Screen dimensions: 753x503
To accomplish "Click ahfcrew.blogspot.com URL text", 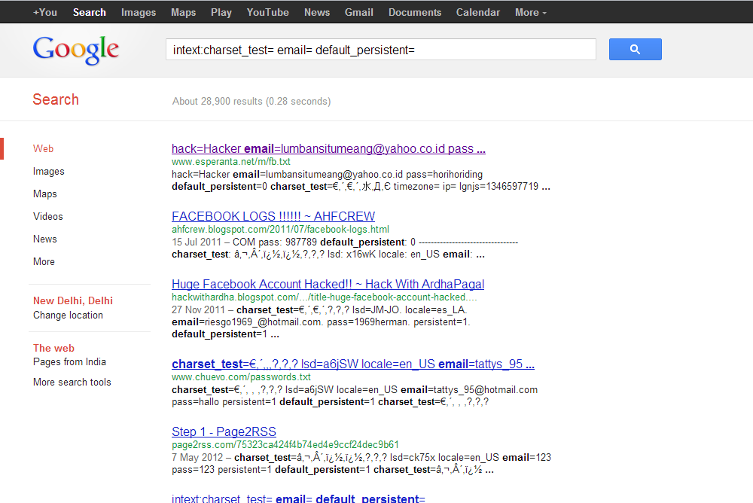I will point(280,230).
